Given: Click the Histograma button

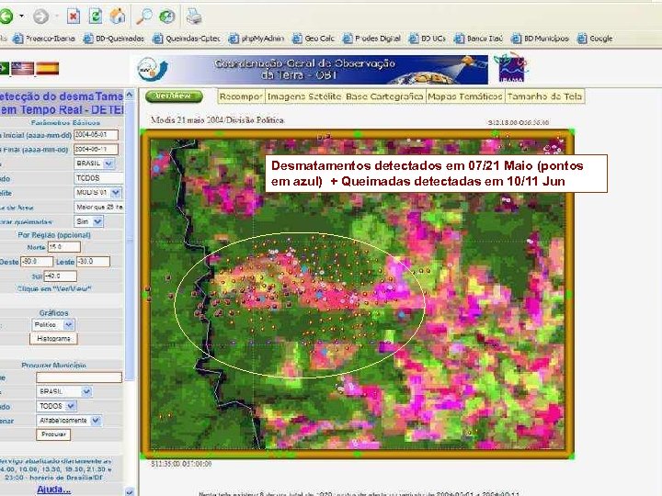Looking at the screenshot, I should point(53,339).
